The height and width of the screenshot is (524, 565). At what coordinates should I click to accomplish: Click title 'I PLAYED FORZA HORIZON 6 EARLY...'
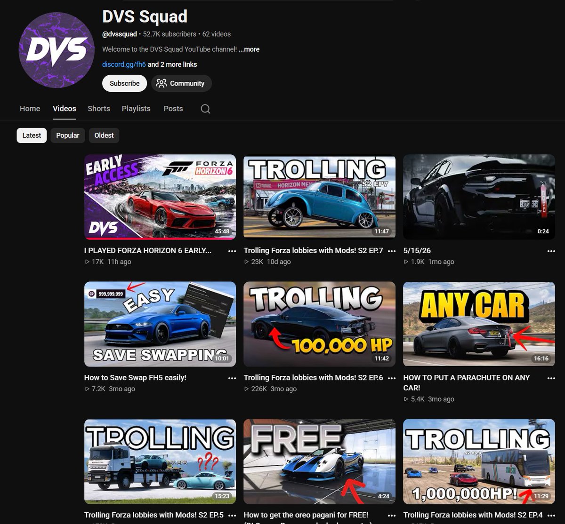pos(148,251)
